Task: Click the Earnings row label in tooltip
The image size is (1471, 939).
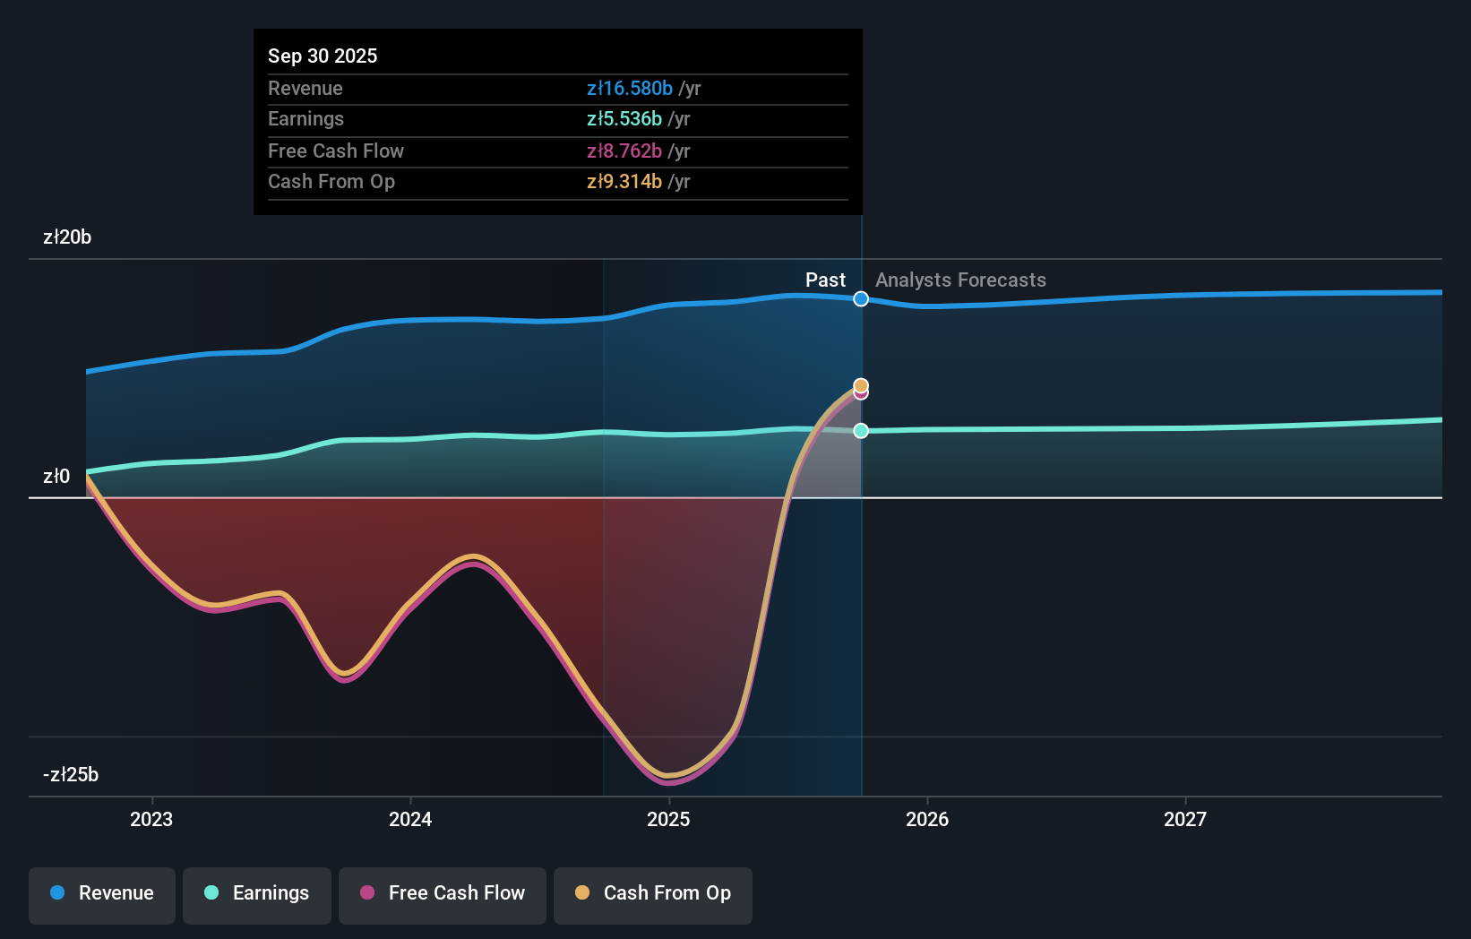Action: pos(306,119)
